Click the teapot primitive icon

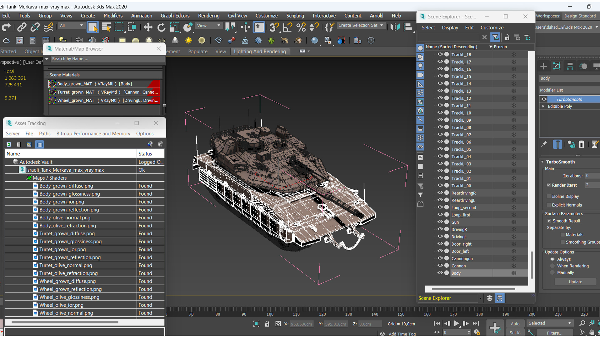162,41
